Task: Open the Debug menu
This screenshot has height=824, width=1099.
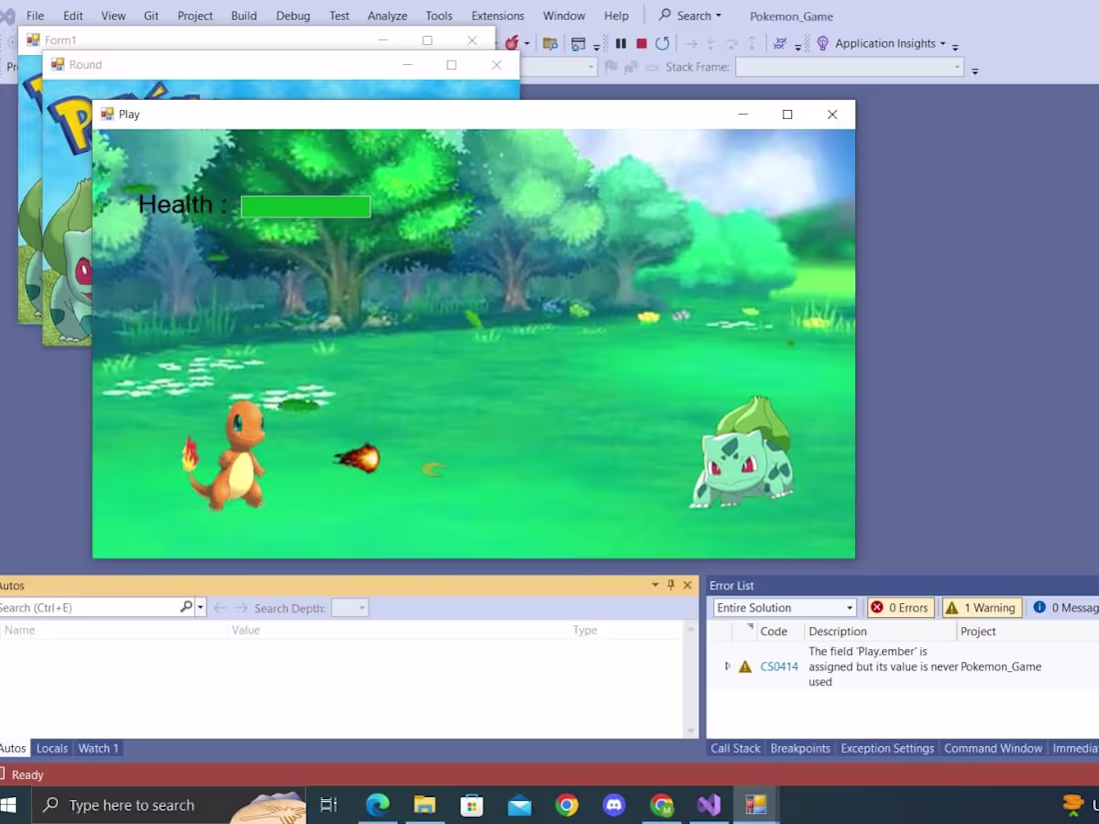Action: point(293,15)
